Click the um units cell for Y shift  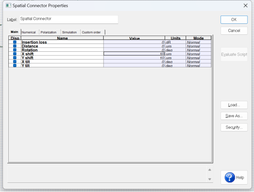[176, 58]
